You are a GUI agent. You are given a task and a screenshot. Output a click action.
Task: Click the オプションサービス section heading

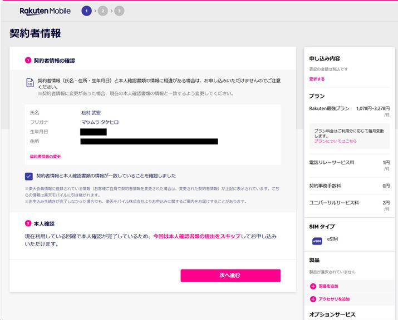[332, 314]
